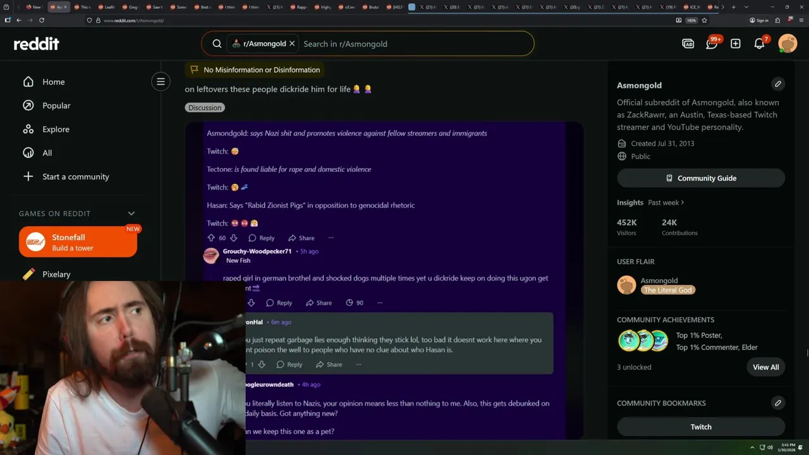Reset the 190% zoom level indicator
Image resolution: width=809 pixels, height=455 pixels.
click(691, 20)
